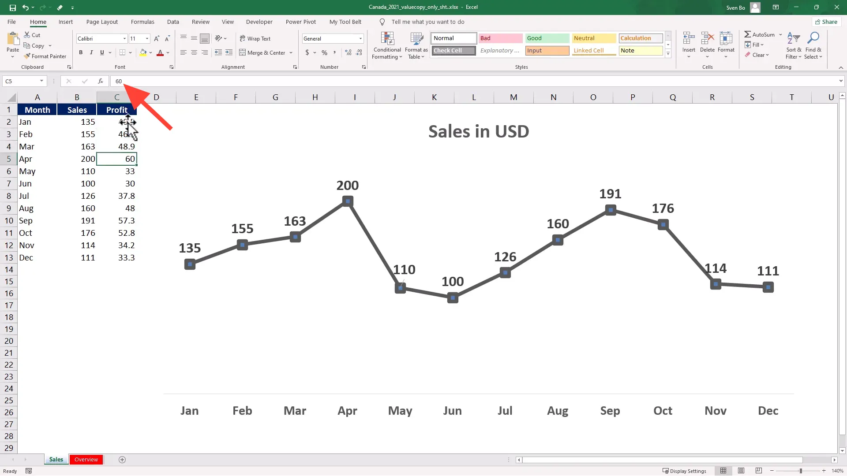847x476 pixels.
Task: Open the Page Layout ribbon tab
Action: (x=102, y=22)
